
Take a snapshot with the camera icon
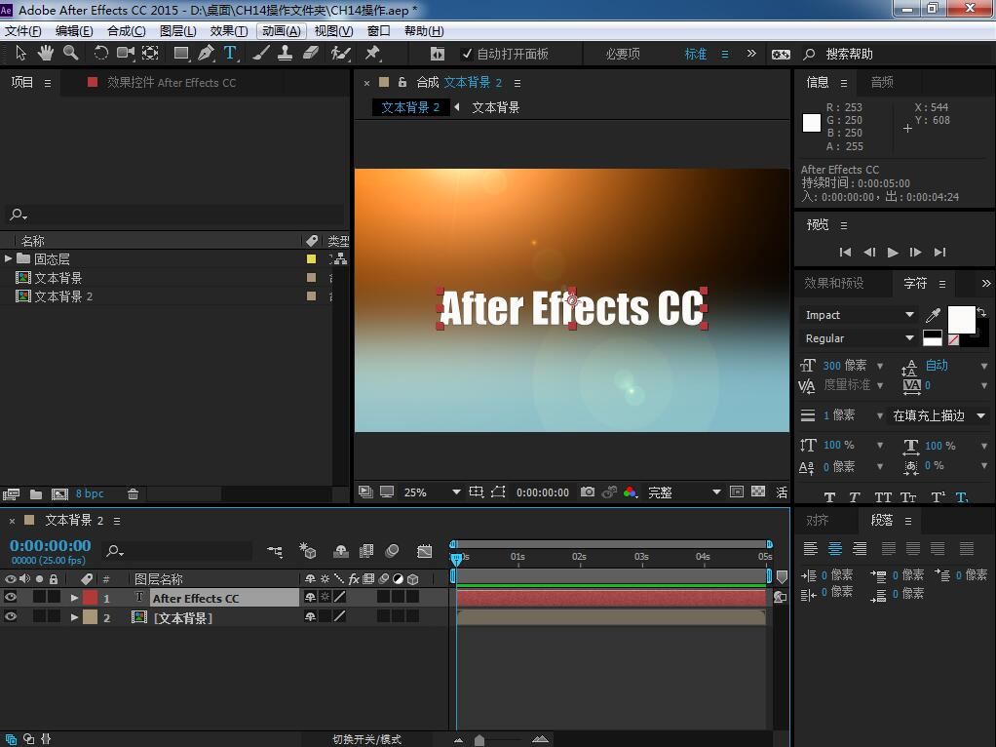[x=588, y=492]
